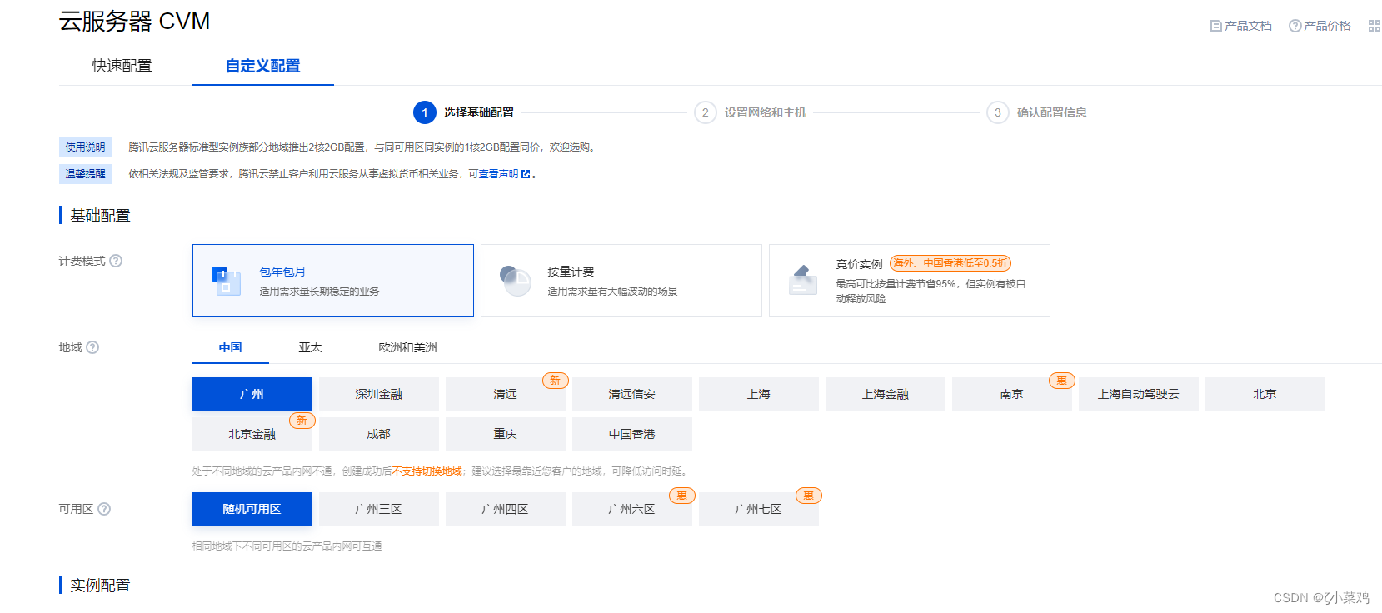This screenshot has width=1382, height=613.
Task: Select the 广州七区 zone
Action: [759, 509]
